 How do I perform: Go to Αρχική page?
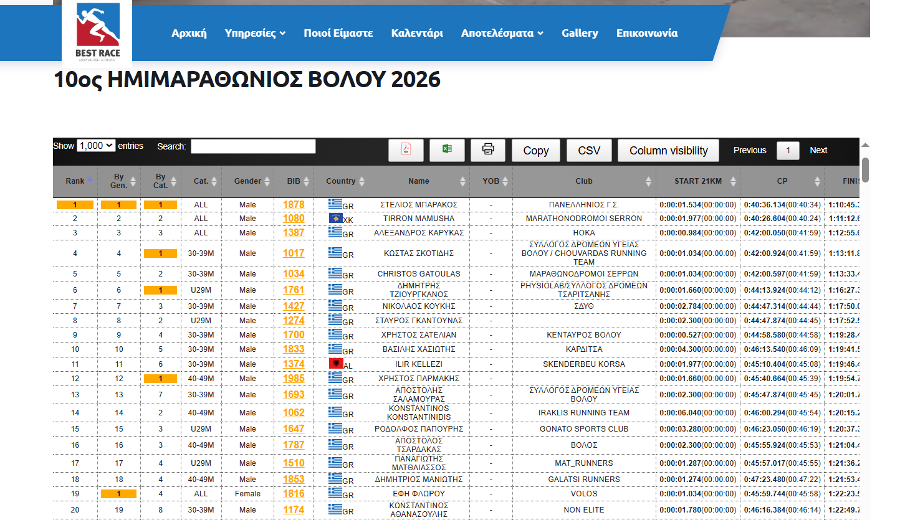[x=189, y=33]
